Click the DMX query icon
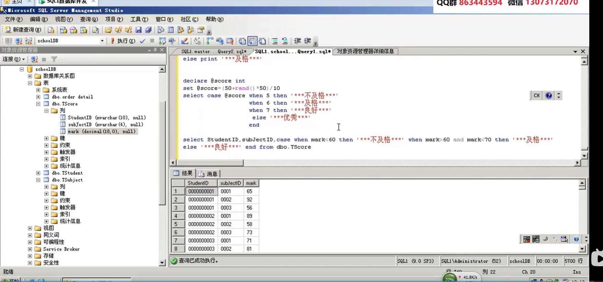The width and height of the screenshot is (603, 282). [x=73, y=30]
